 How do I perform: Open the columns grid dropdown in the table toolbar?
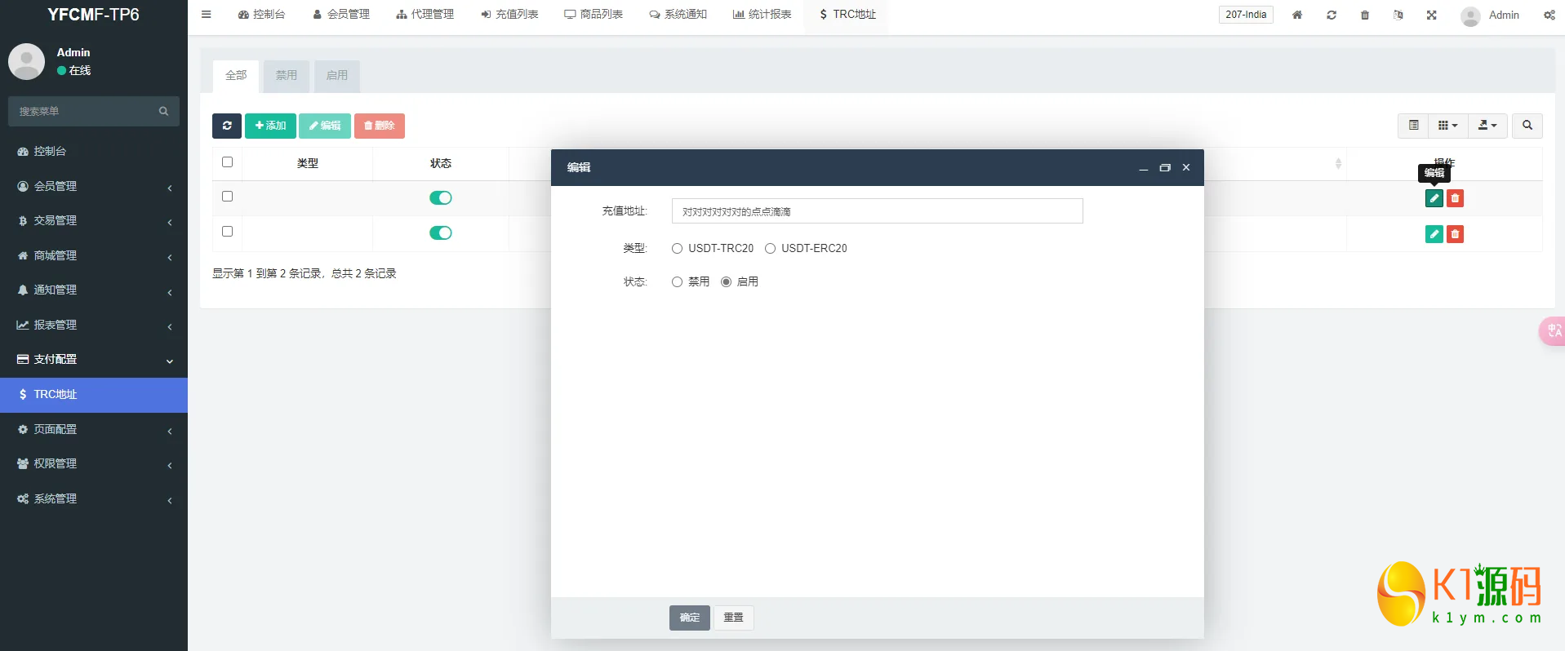[1448, 126]
